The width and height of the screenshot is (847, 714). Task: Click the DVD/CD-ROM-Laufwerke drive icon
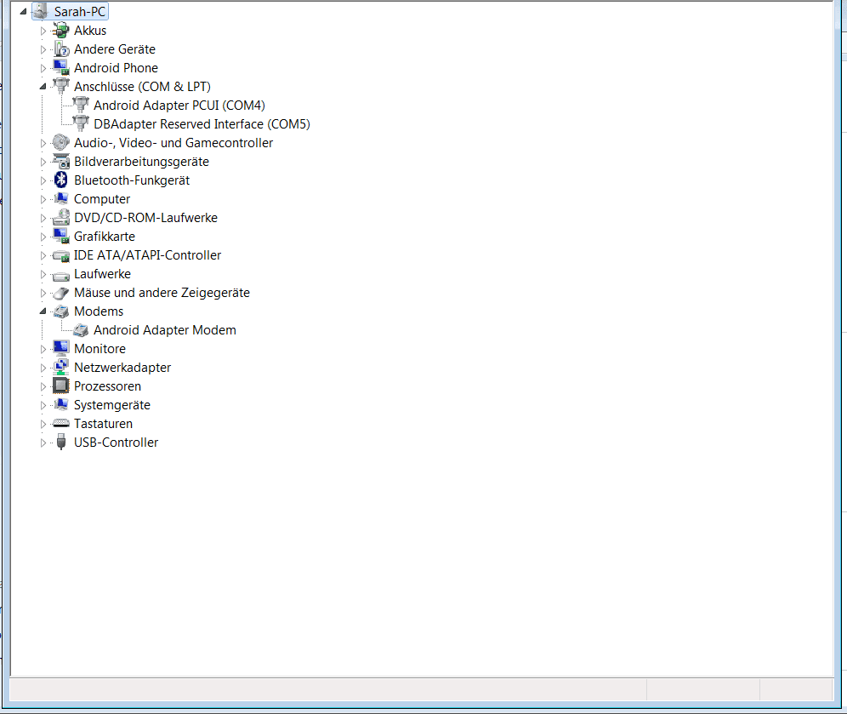(x=61, y=217)
